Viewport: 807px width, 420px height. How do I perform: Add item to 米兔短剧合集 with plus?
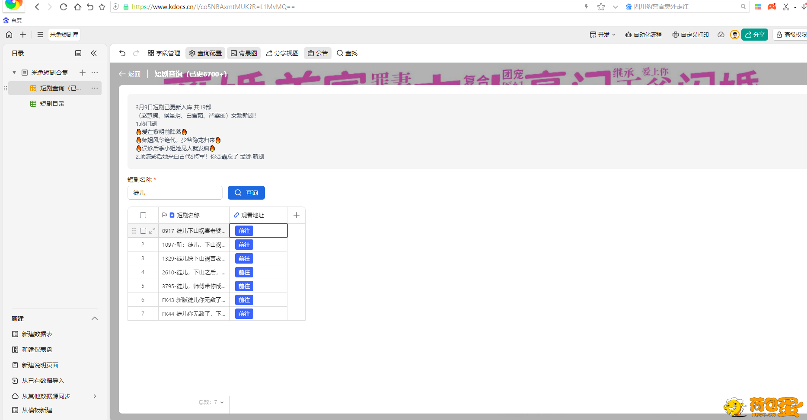point(83,73)
